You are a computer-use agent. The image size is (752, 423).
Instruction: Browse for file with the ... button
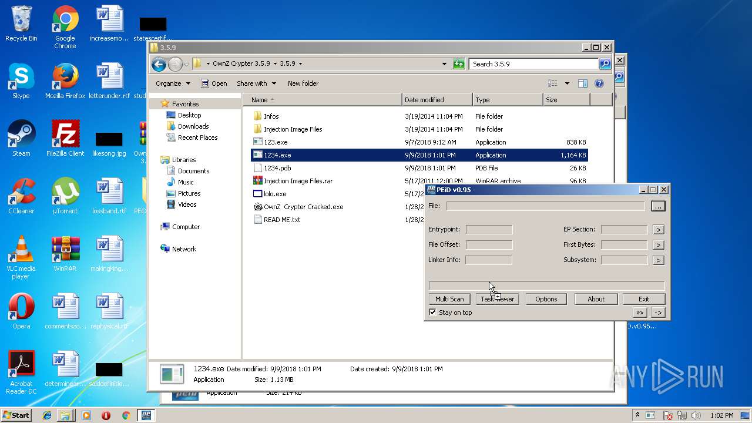click(x=657, y=206)
